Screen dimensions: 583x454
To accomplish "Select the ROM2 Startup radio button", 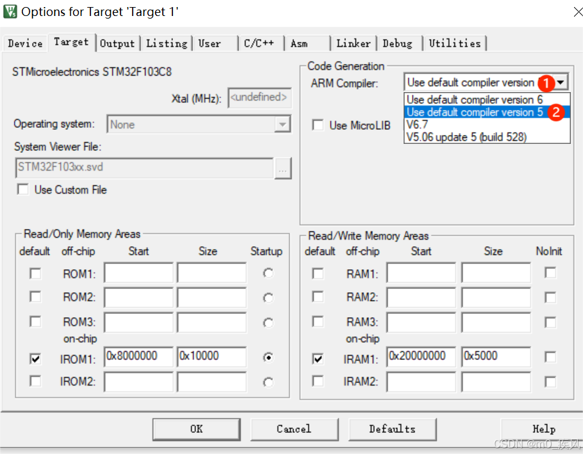I will coord(268,298).
